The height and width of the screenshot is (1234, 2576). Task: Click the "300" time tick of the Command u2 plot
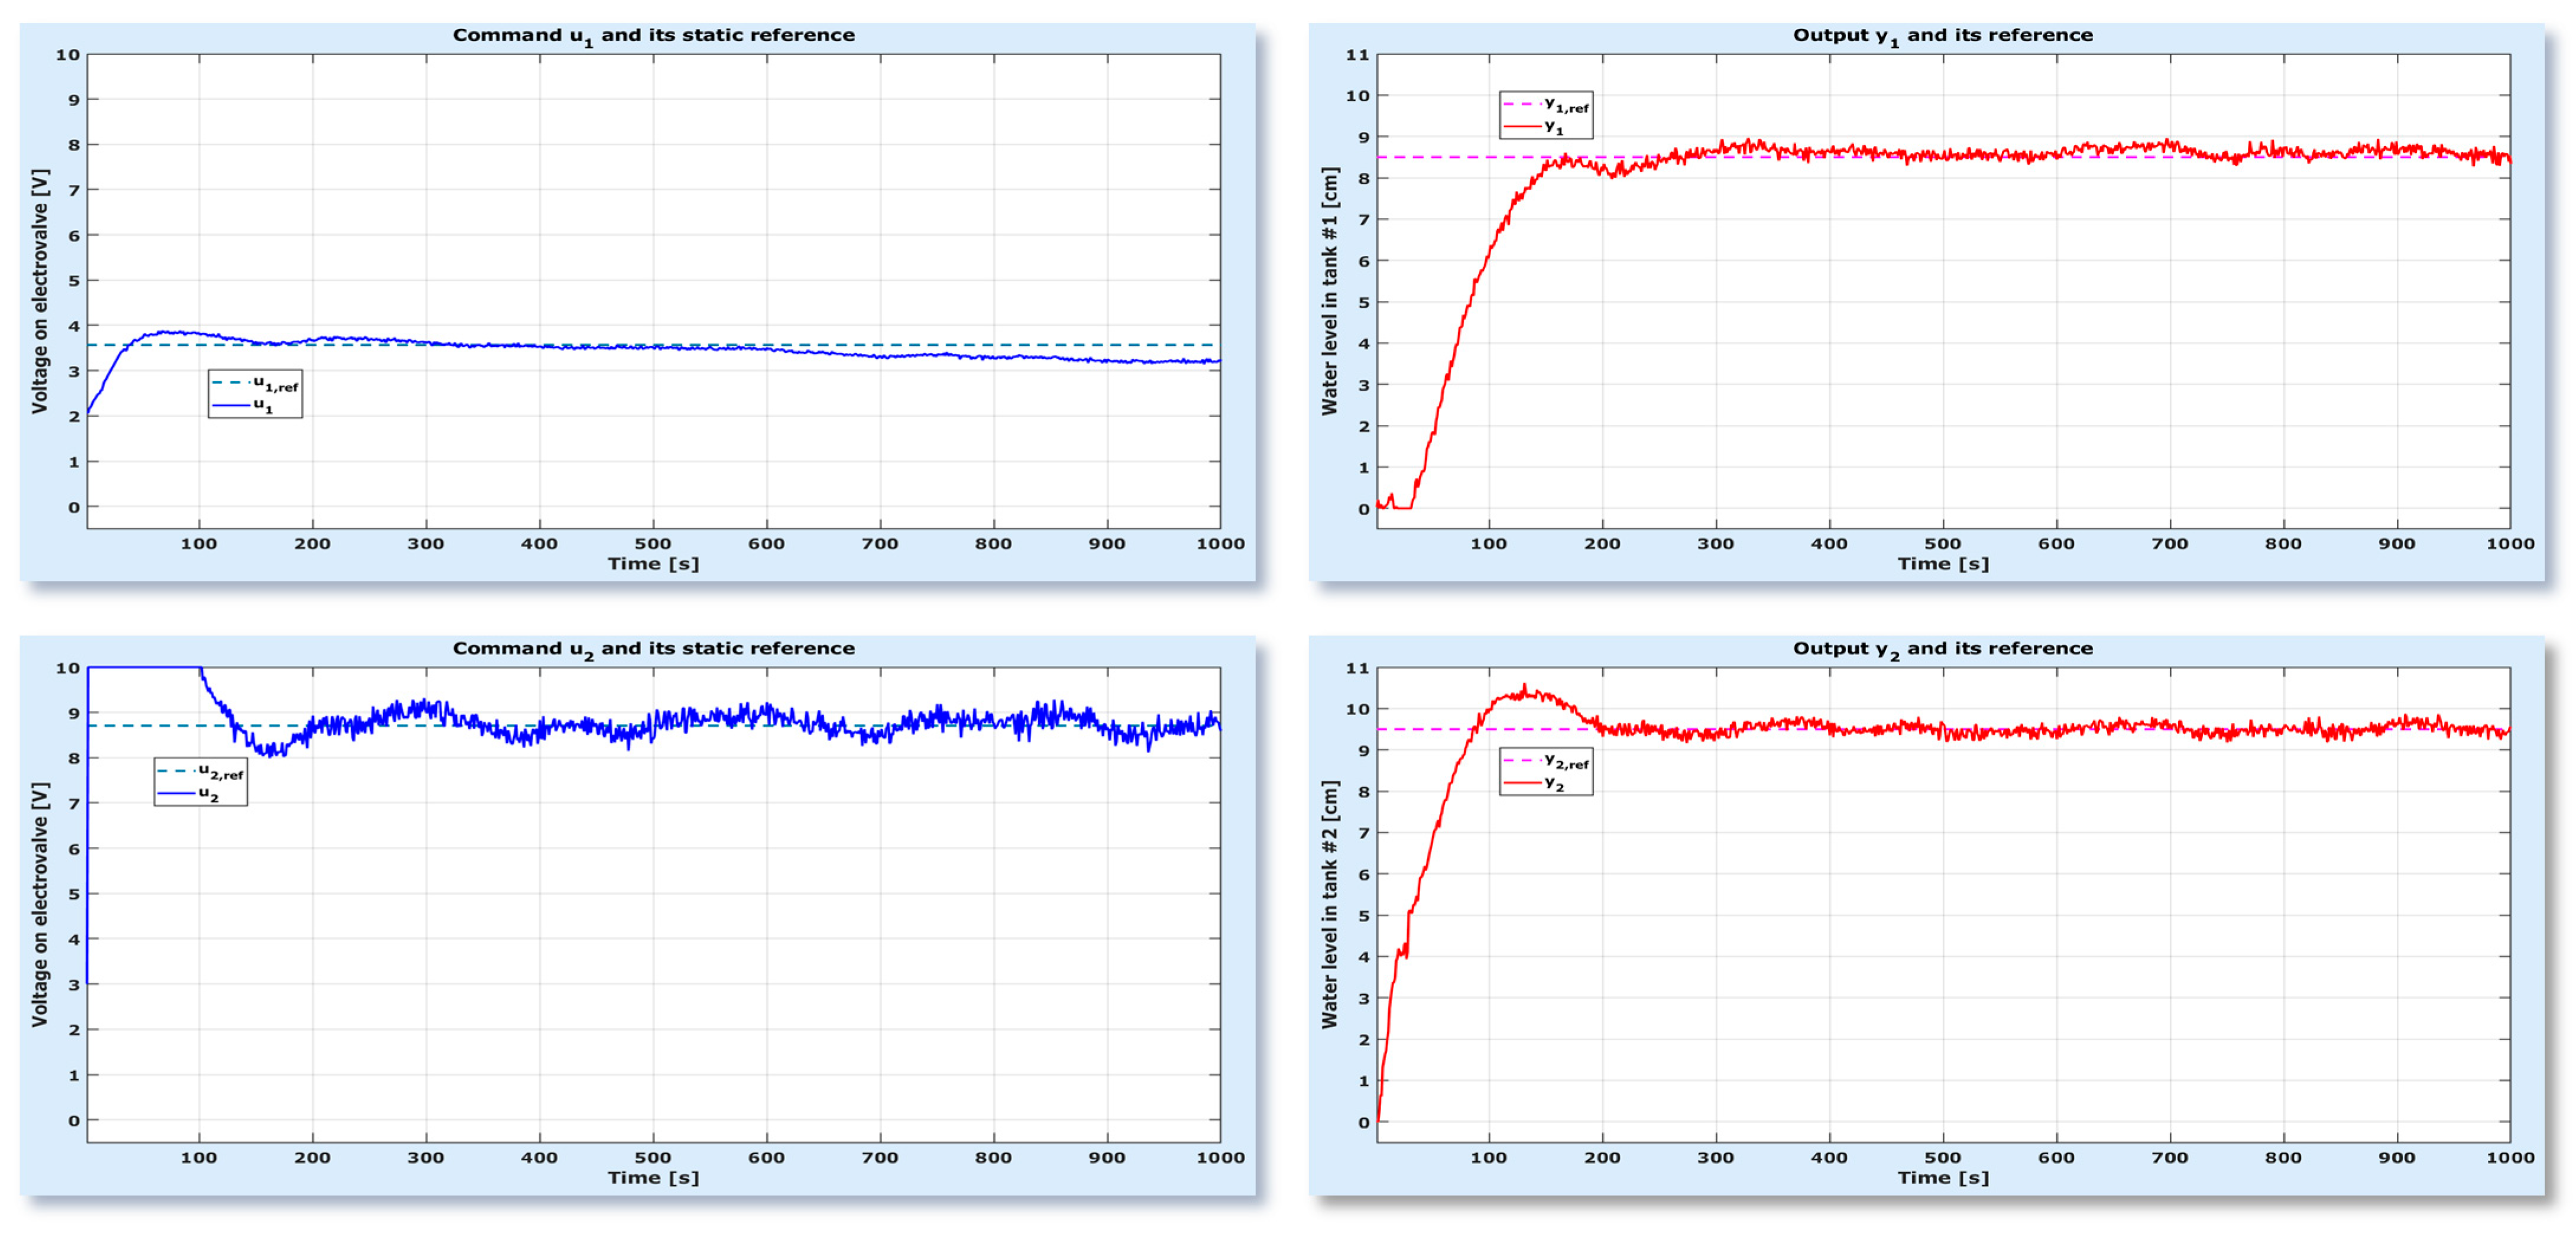[426, 1158]
